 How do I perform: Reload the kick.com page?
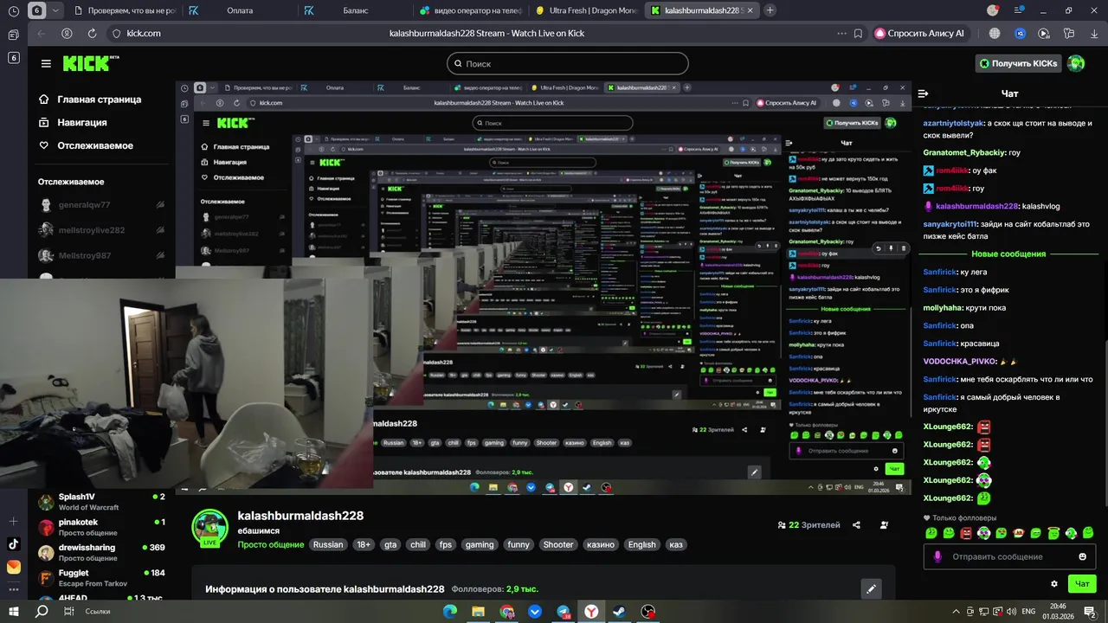pyautogui.click(x=92, y=33)
